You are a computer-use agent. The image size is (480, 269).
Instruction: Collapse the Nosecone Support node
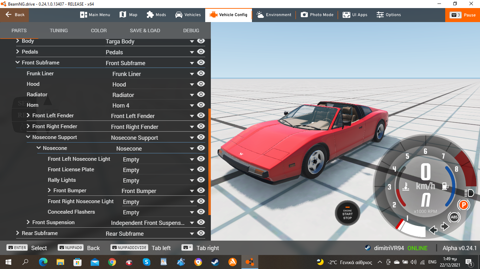(28, 137)
